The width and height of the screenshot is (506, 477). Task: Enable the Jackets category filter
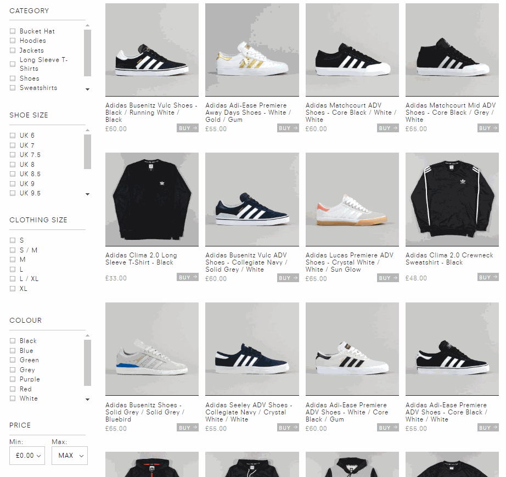point(13,50)
